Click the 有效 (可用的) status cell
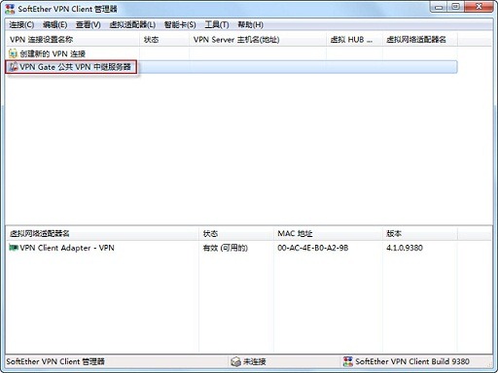Screen dimensions: 498x373 226,248
